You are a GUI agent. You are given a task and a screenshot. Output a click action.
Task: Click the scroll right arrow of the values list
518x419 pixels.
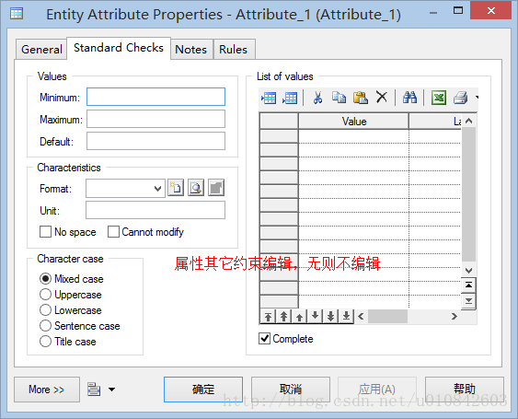[x=455, y=317]
